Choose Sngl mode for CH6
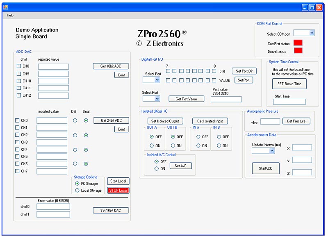Screen dimensions: 328x238 pos(86,164)
